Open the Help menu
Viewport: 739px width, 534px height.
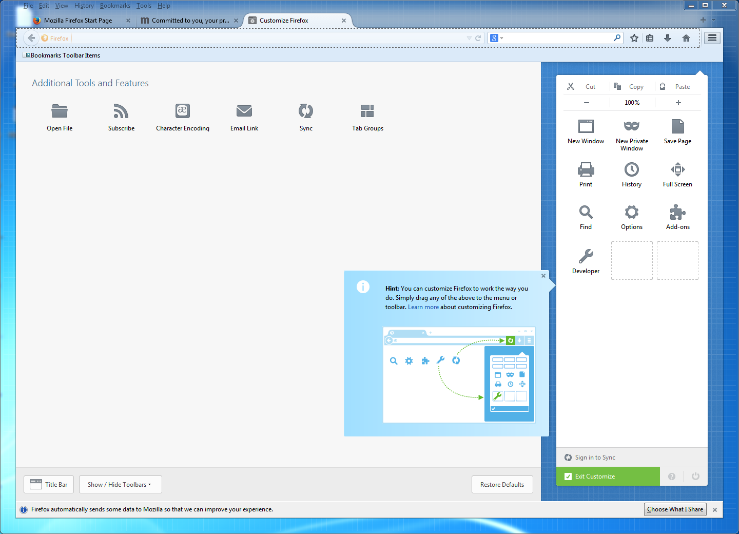click(x=164, y=6)
